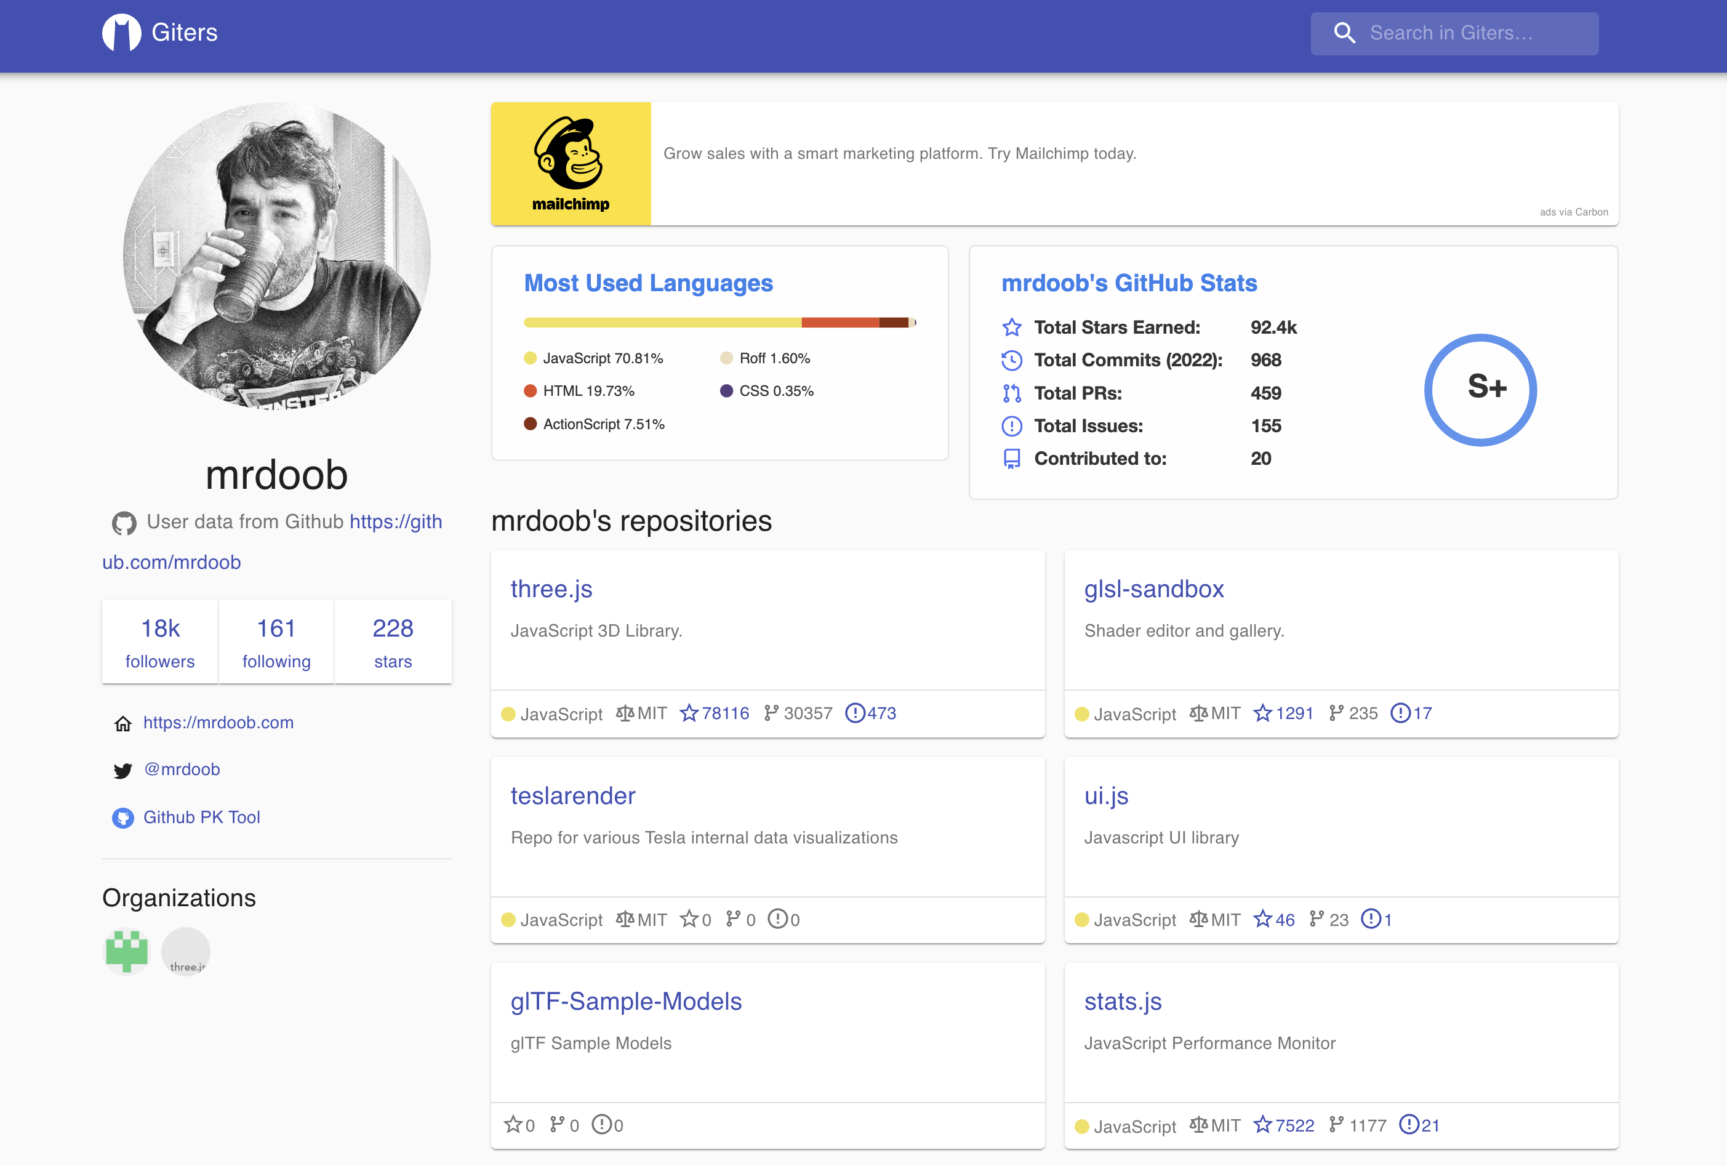The height and width of the screenshot is (1166, 1727).
Task: Click the home icon next to mrdoob.com
Action: (x=123, y=723)
